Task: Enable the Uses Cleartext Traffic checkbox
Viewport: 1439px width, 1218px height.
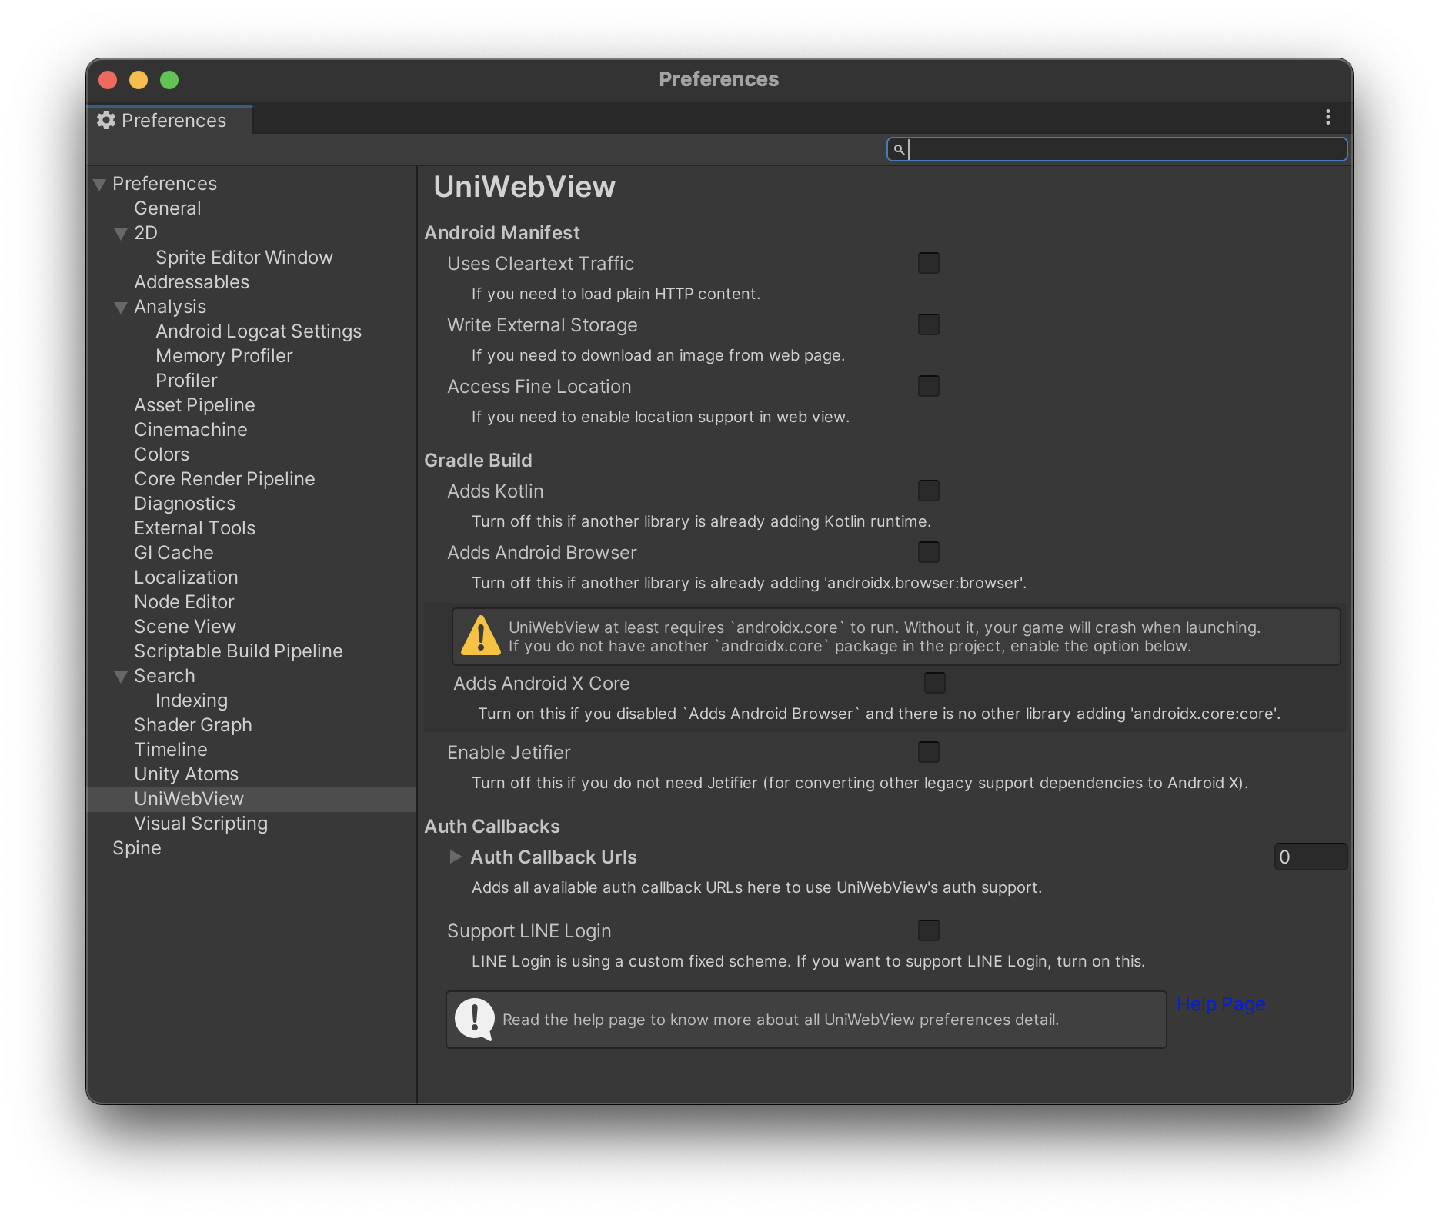Action: [x=929, y=263]
